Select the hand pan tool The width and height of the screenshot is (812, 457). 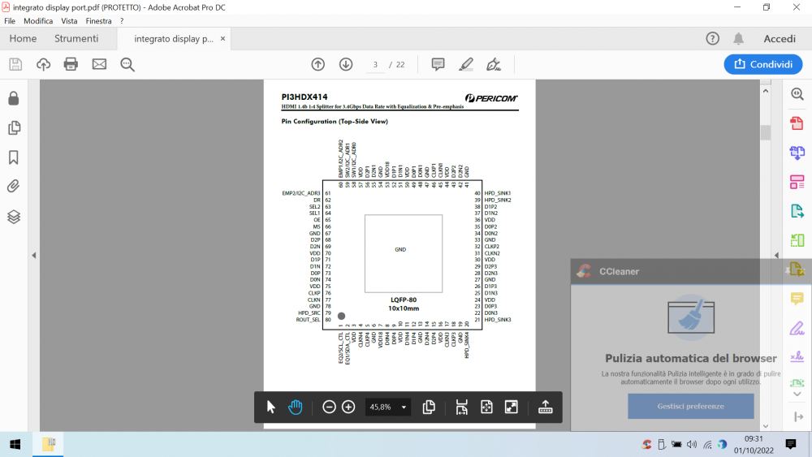tap(295, 407)
